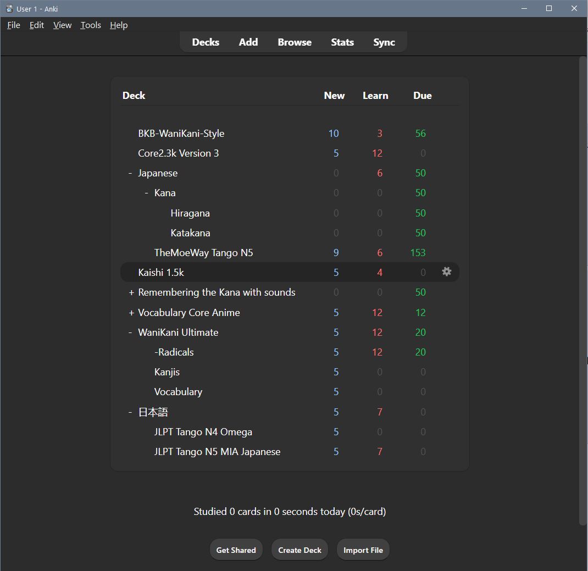Click the Create Deck button
The width and height of the screenshot is (588, 571).
click(299, 550)
